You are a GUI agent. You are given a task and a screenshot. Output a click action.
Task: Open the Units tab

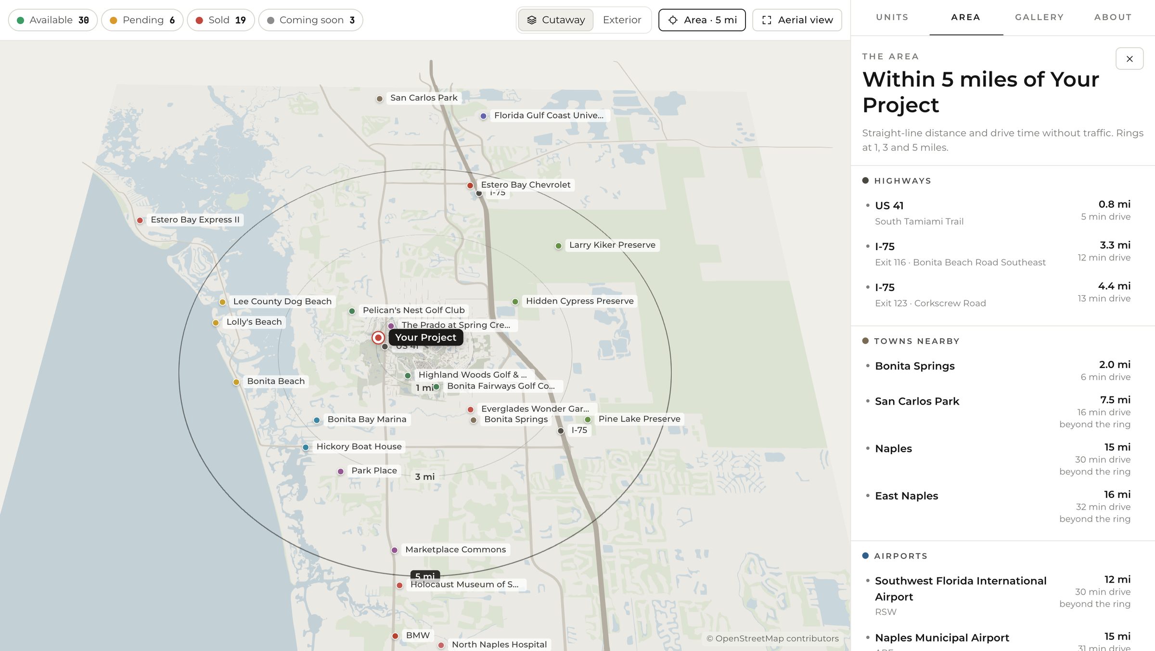(892, 17)
